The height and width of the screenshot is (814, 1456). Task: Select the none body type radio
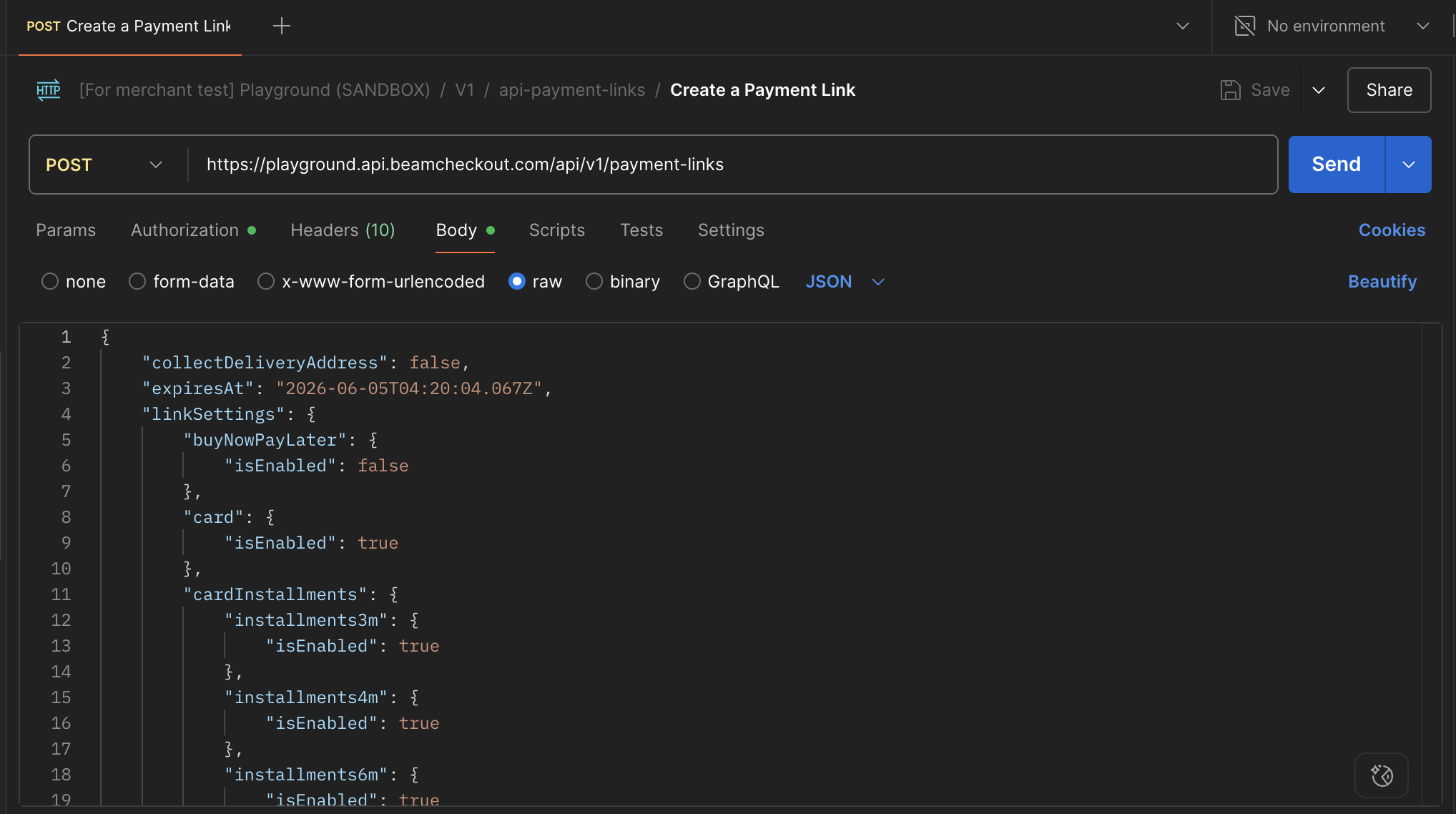[x=50, y=282]
